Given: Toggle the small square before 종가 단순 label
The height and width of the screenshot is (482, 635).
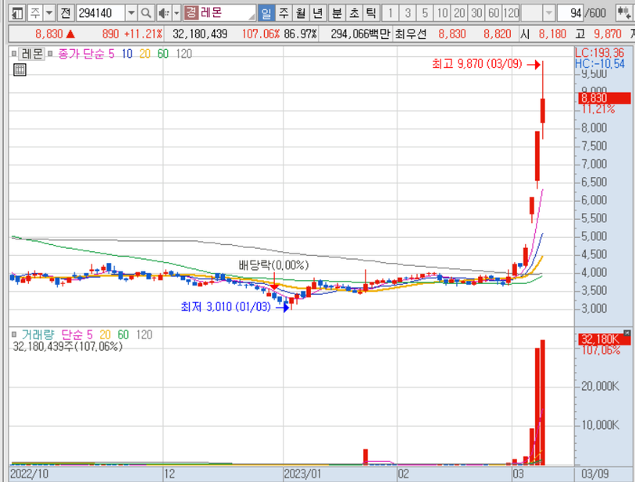Looking at the screenshot, I should point(50,53).
